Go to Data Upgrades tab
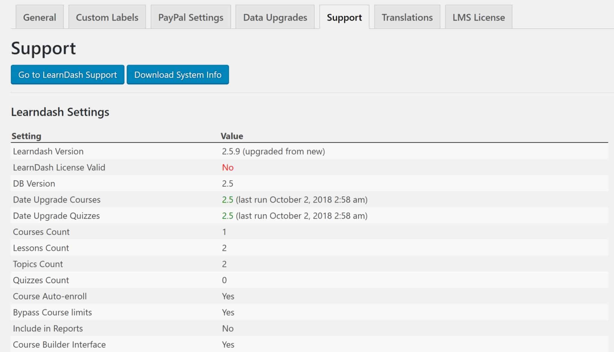614x352 pixels. [275, 17]
